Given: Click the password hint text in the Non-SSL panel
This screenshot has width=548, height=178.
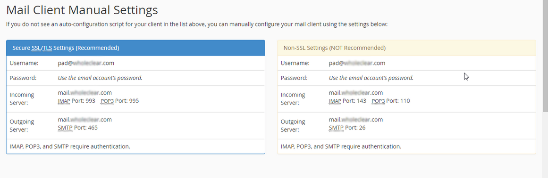Looking at the screenshot, I should (371, 78).
